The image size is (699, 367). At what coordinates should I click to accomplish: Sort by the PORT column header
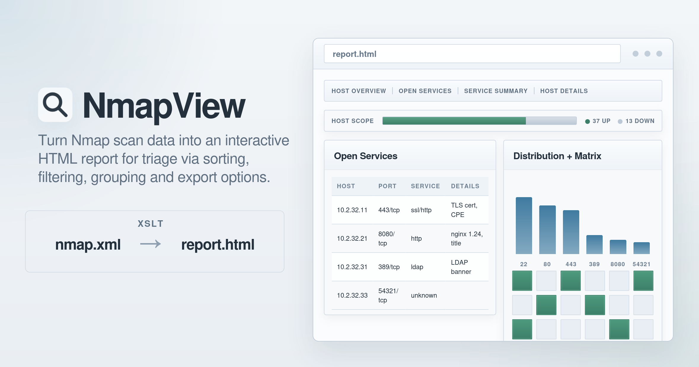(387, 186)
